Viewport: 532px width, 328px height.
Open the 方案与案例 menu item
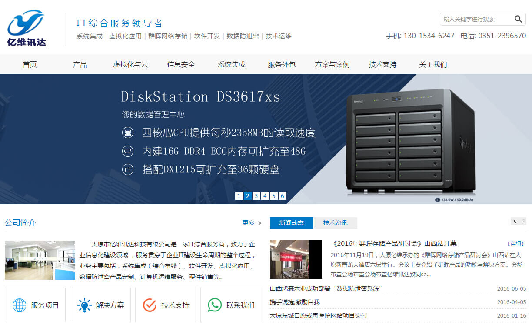pyautogui.click(x=332, y=64)
